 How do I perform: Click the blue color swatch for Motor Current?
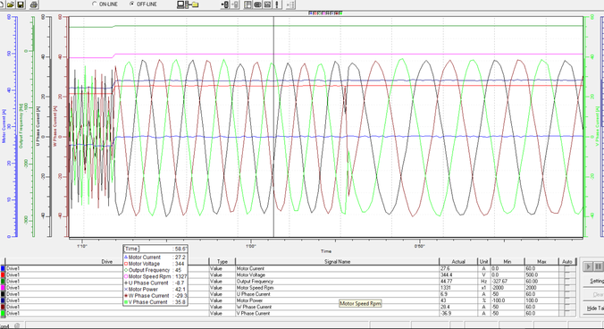3,268
